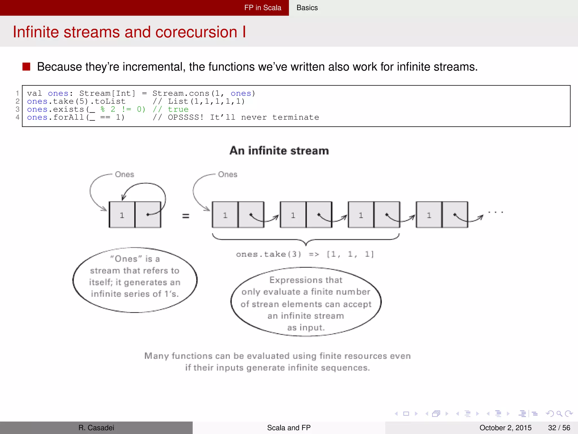Screen dimensions: 578x434
Task: Click code line 'val ones: Stream[Int] = ...'
Action: tap(141, 93)
